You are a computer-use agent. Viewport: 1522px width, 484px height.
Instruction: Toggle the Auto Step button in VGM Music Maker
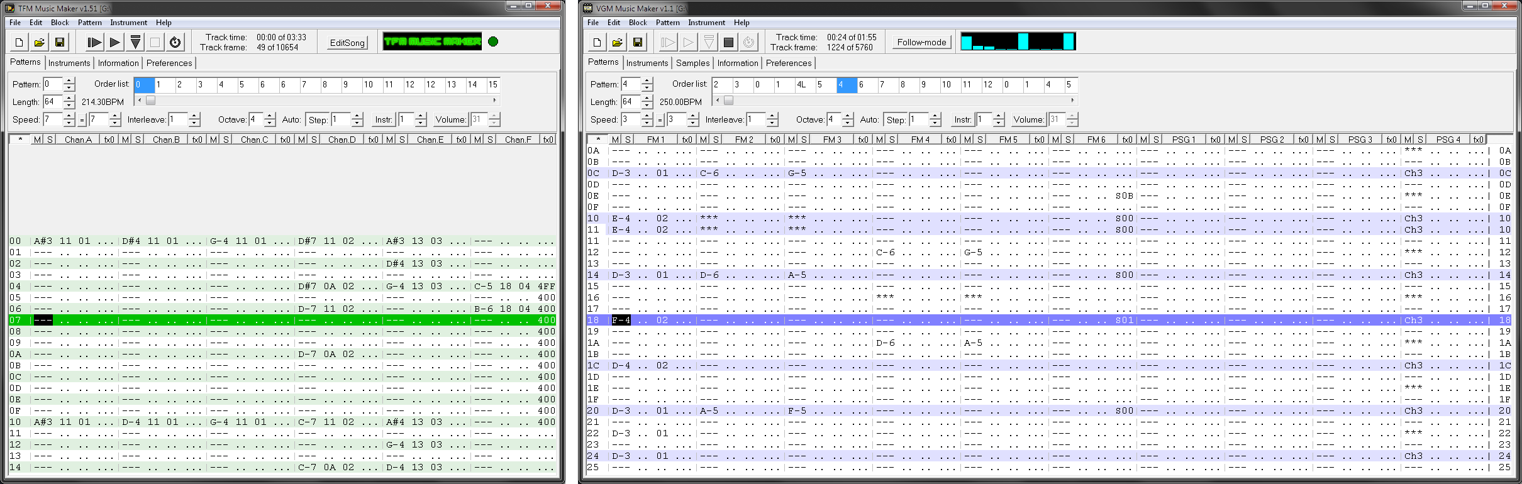pyautogui.click(x=896, y=119)
